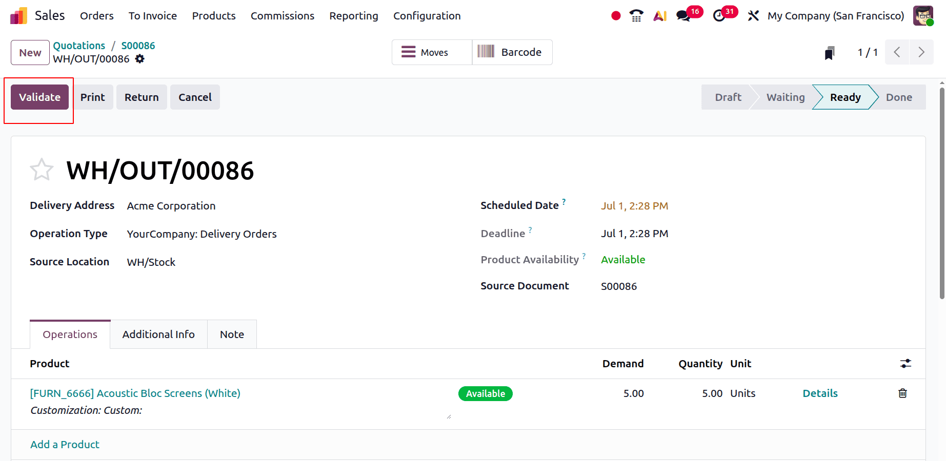Click the Product Availability help question mark
Image resolution: width=946 pixels, height=461 pixels.
pyautogui.click(x=584, y=256)
